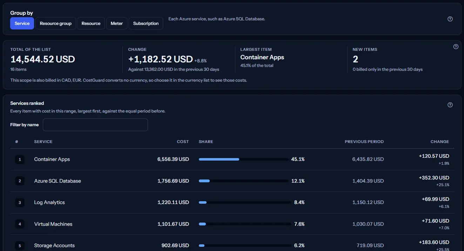Select the Container Apps row name in the table
This screenshot has height=251, width=464.
[52, 159]
